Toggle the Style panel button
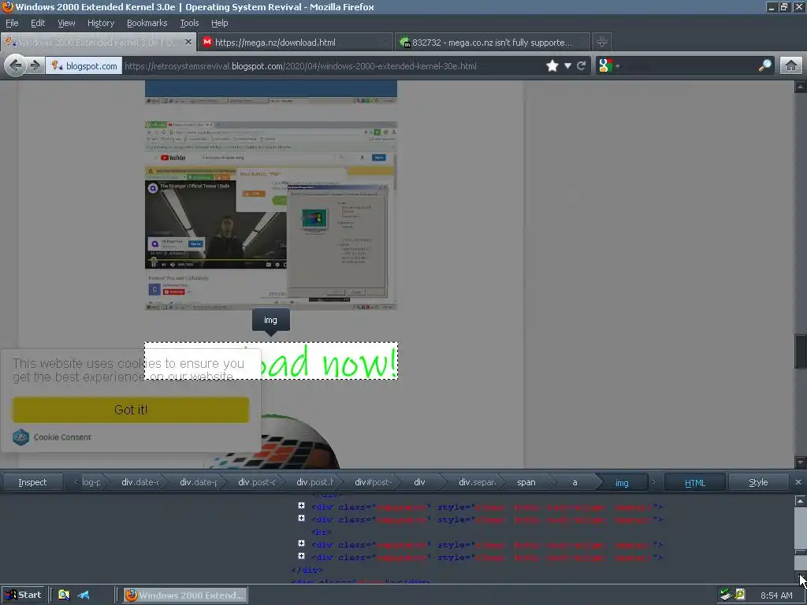Viewport: 807px width, 605px height. tap(758, 483)
